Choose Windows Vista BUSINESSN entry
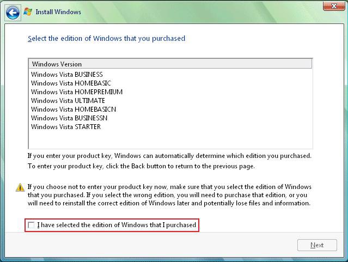Viewport: 348px width, 262px height. [69, 118]
